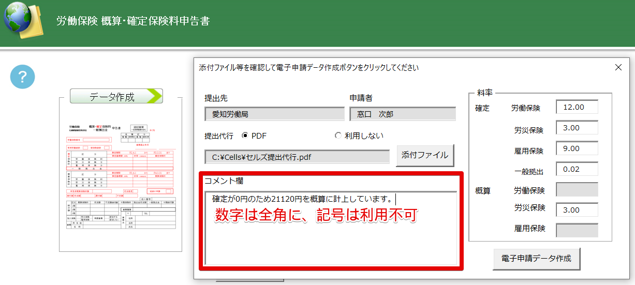
Task: Click the dialog instruction title text
Action: (309, 68)
